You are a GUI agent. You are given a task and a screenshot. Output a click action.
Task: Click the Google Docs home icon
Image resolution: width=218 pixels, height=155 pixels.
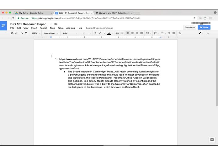tap(3, 26)
